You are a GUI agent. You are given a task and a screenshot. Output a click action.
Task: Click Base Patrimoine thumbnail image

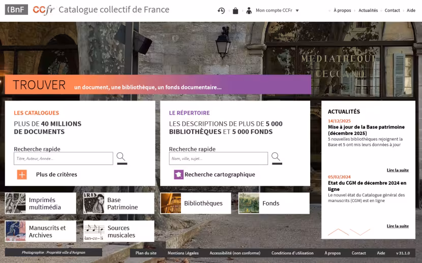click(x=94, y=203)
